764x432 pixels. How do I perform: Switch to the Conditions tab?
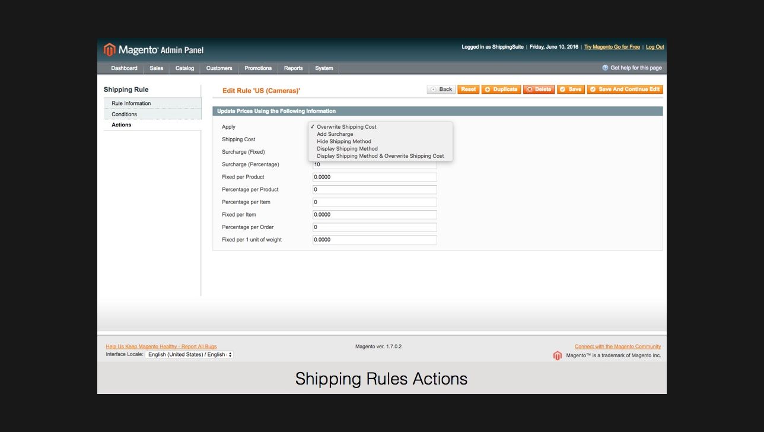click(x=125, y=115)
